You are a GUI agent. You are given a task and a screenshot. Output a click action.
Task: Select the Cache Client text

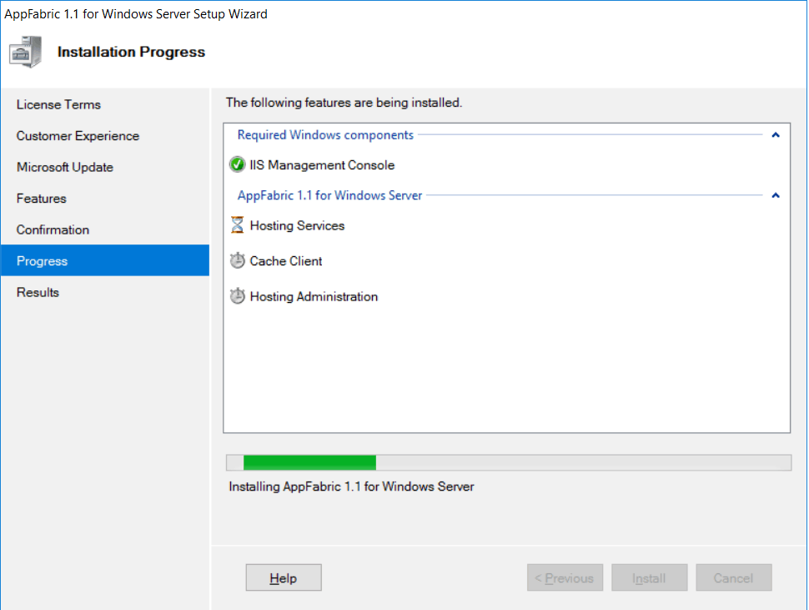point(286,261)
